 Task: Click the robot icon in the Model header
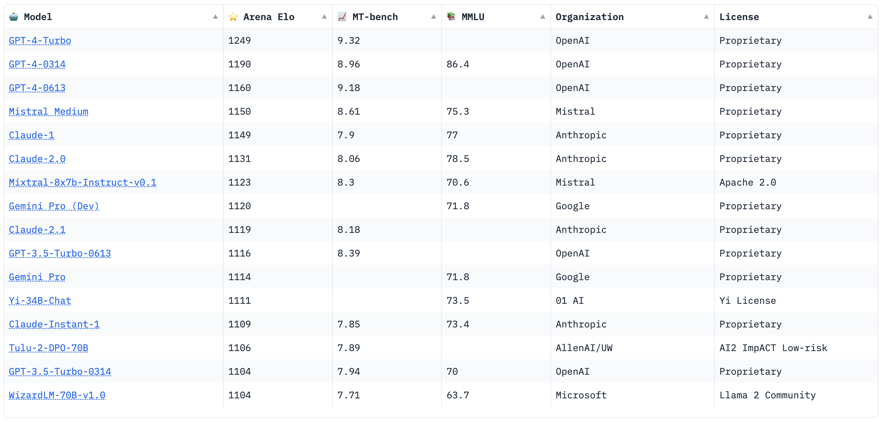[x=14, y=17]
